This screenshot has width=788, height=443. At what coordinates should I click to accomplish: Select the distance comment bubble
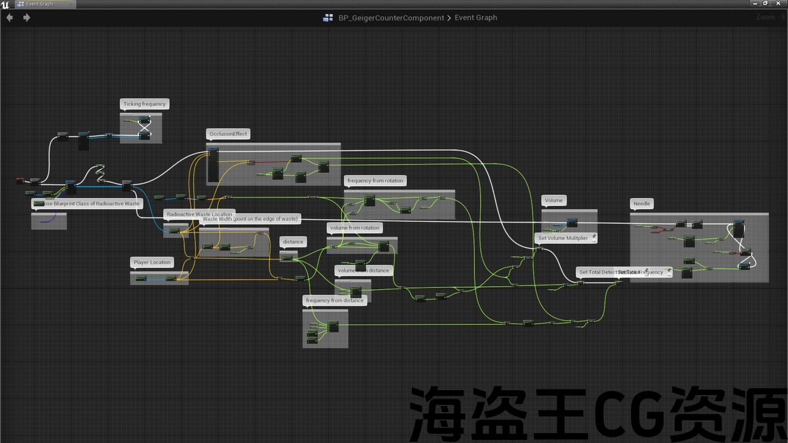tap(293, 242)
